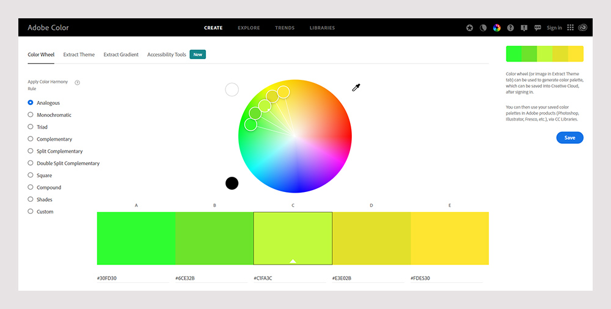Click the white triangle marker on swatch C
Image resolution: width=611 pixels, height=309 pixels.
293,261
